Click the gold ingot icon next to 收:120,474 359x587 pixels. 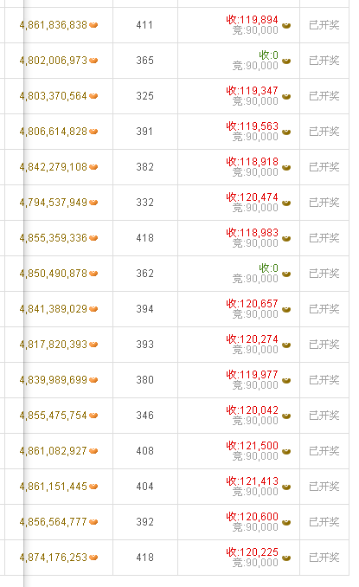tap(286, 203)
